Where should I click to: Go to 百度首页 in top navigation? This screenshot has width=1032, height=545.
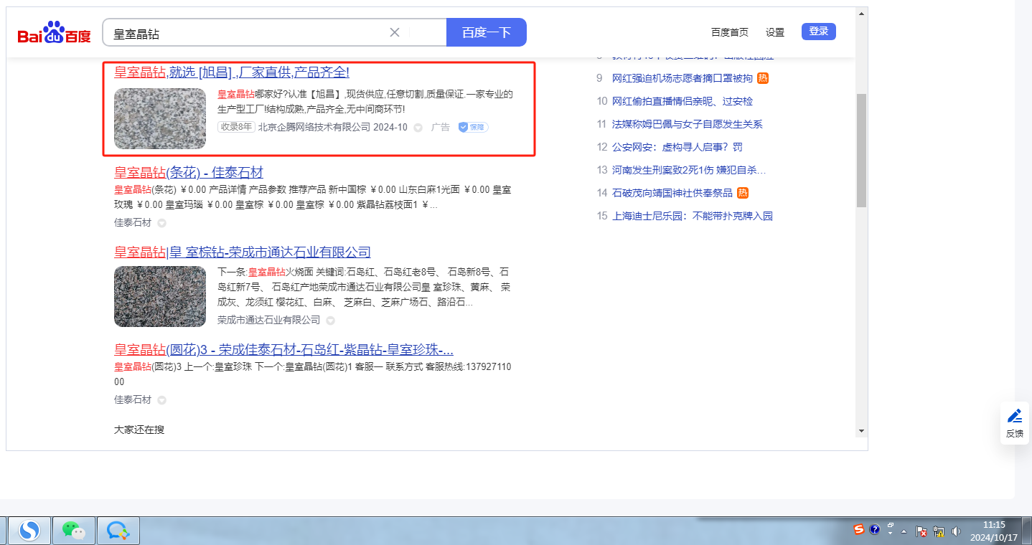coord(729,32)
